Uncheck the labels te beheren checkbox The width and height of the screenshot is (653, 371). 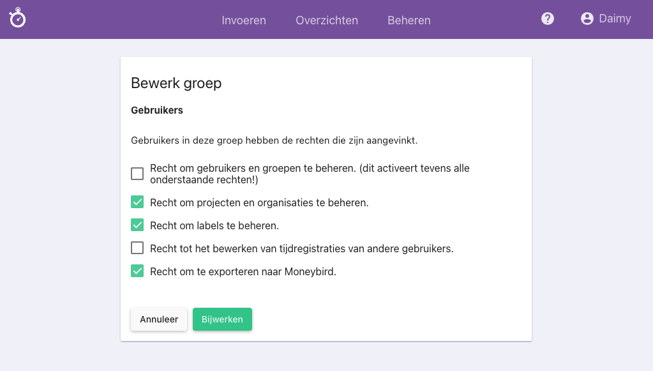coord(137,225)
